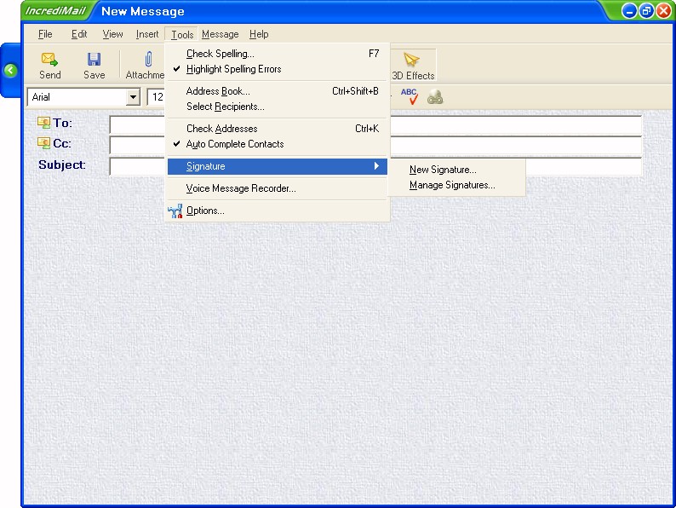Screen dimensions: 676x508
Task: Click the Save floppy disk icon
Action: 94,60
